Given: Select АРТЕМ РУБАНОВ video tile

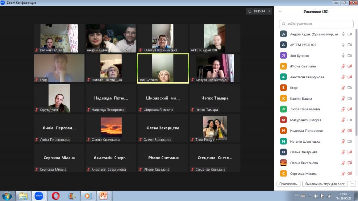Looking at the screenshot, I should coord(215,38).
